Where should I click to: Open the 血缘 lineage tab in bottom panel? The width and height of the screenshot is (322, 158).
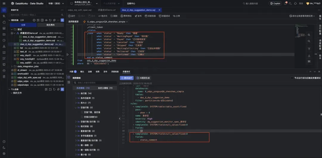click(90, 72)
